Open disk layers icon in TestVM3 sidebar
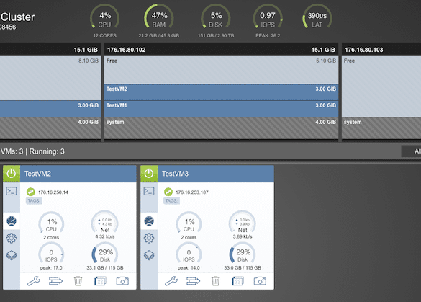Screen dimensions: 421x302 pos(149,255)
